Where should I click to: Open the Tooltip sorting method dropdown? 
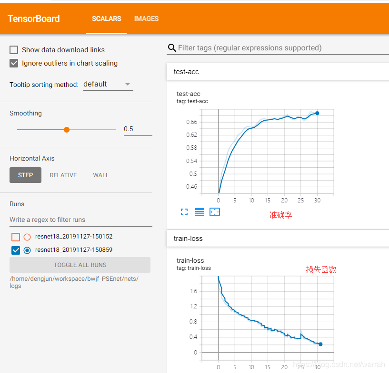108,84
